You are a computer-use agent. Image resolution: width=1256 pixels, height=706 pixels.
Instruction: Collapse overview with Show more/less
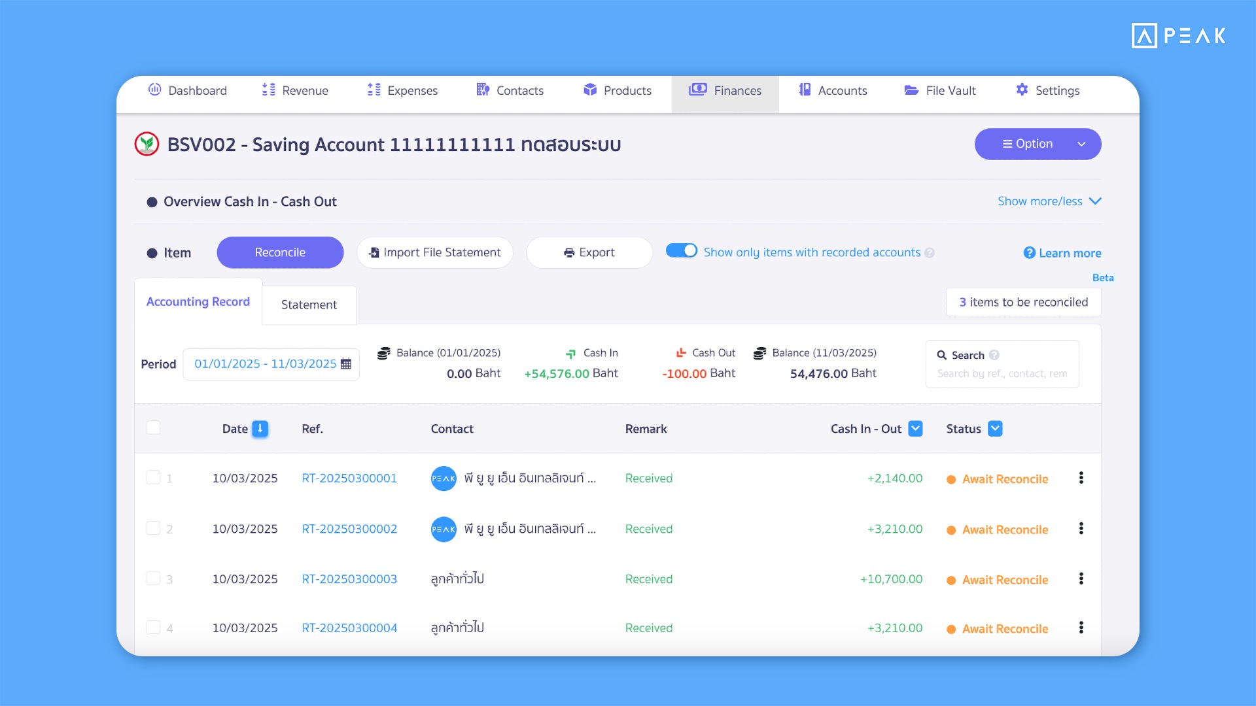[x=1049, y=201]
